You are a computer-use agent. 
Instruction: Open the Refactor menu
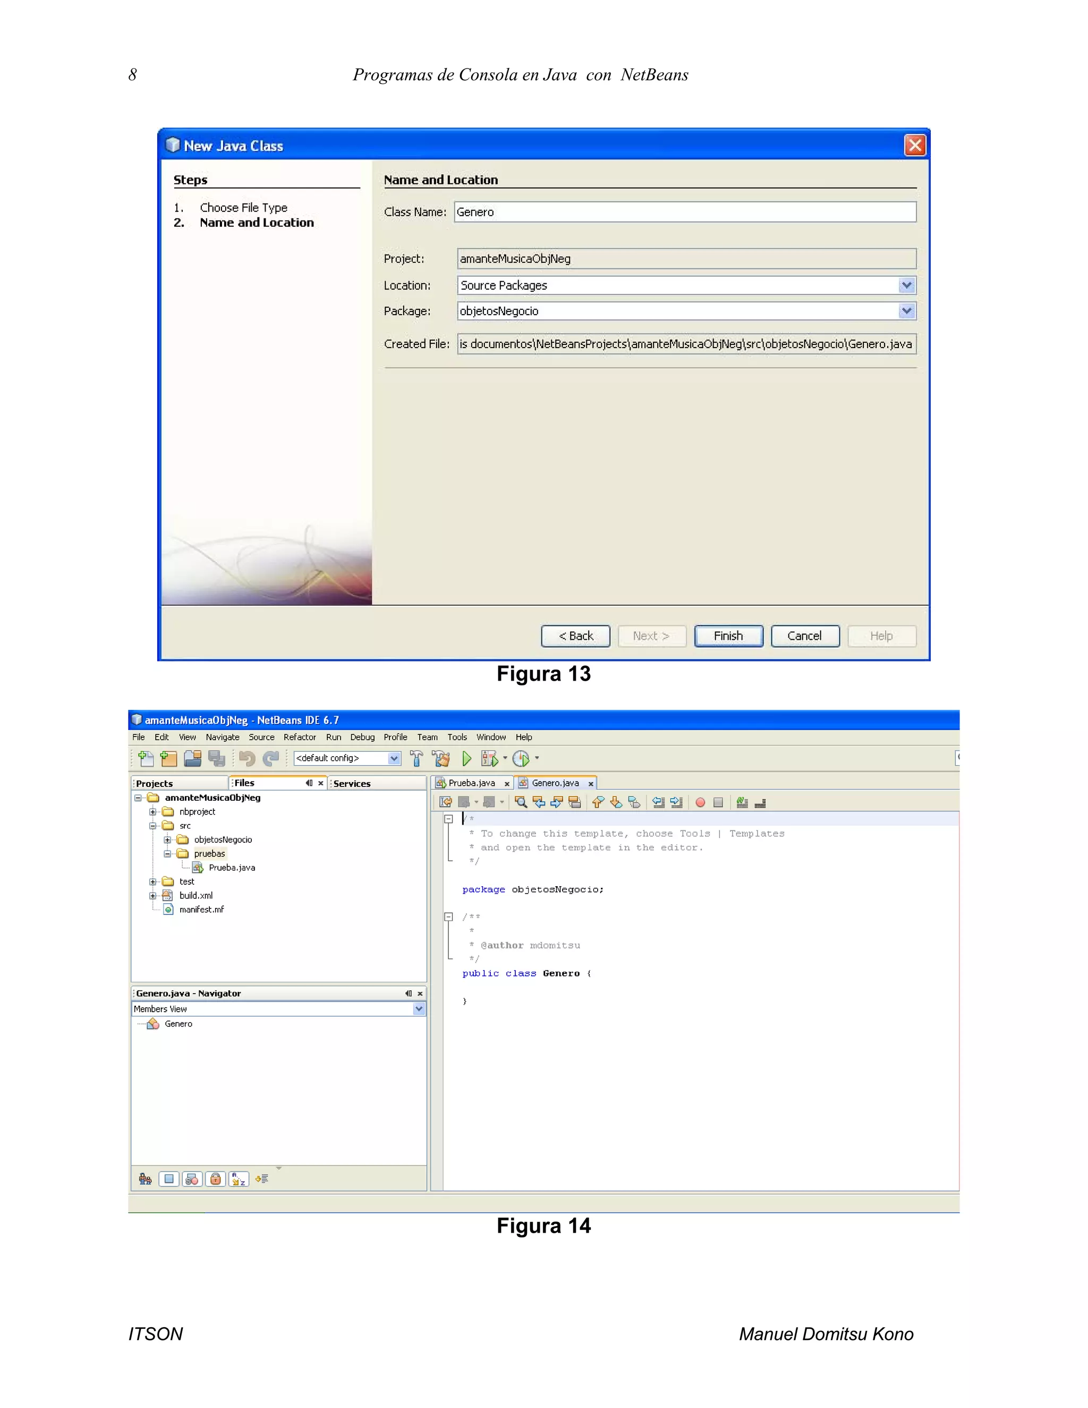300,737
